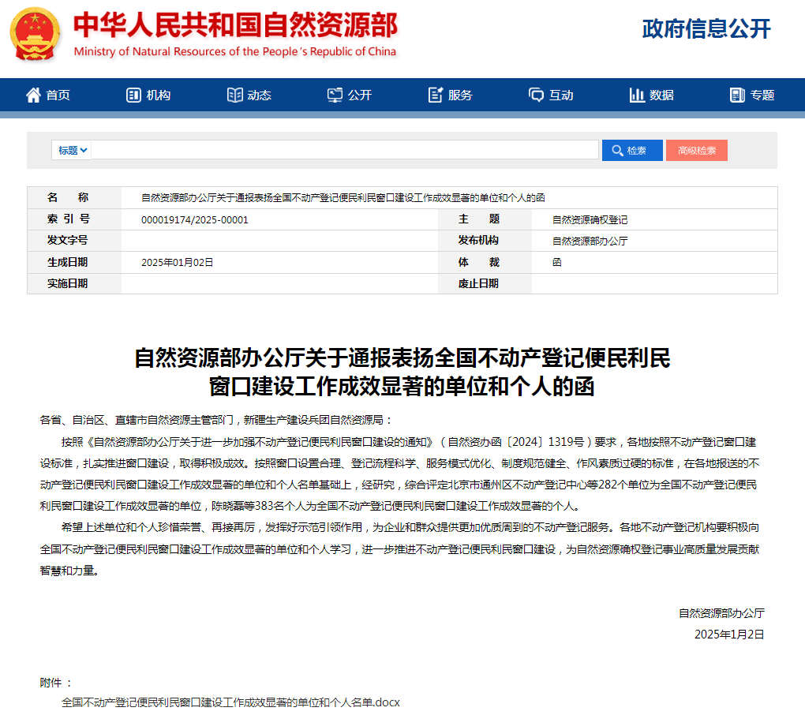Click the 政府信息公开 header link

click(706, 28)
